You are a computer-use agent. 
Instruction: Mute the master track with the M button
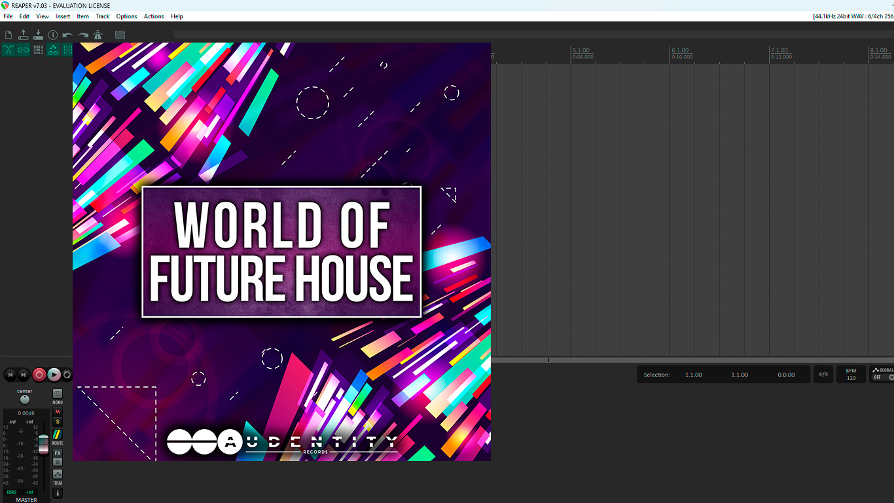click(58, 412)
